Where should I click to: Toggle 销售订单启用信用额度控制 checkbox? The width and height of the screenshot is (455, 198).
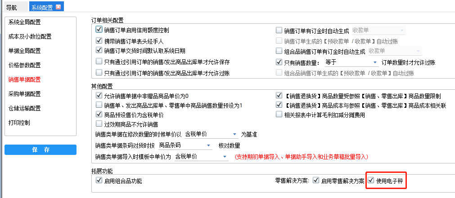point(99,30)
